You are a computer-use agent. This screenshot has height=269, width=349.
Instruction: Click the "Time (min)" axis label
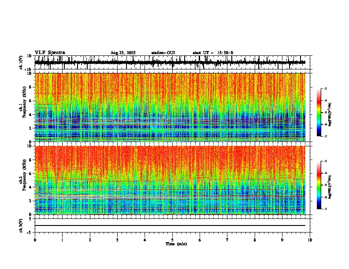176,244
